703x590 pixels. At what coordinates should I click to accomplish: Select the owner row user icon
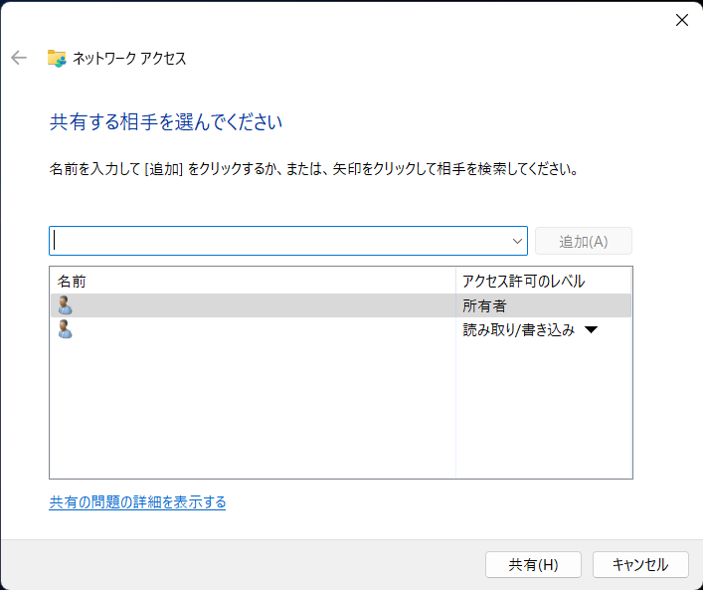click(66, 305)
